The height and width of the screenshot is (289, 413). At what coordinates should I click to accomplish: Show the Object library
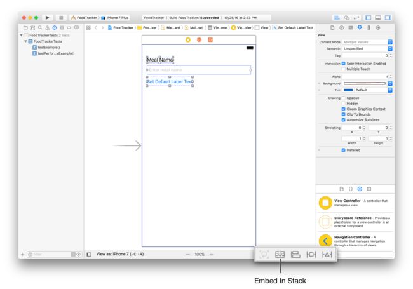tap(360, 189)
